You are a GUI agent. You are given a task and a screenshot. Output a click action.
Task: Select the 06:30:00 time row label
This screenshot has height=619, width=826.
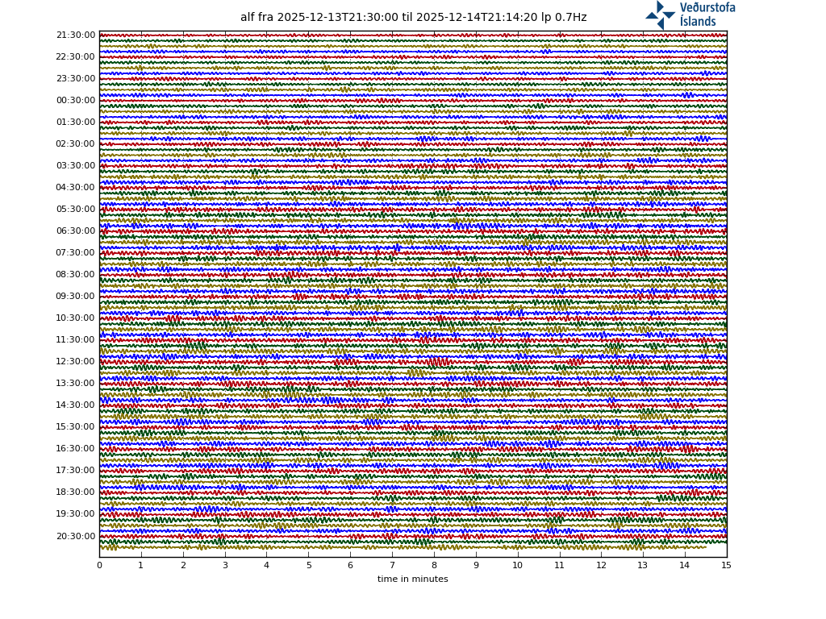(75, 231)
